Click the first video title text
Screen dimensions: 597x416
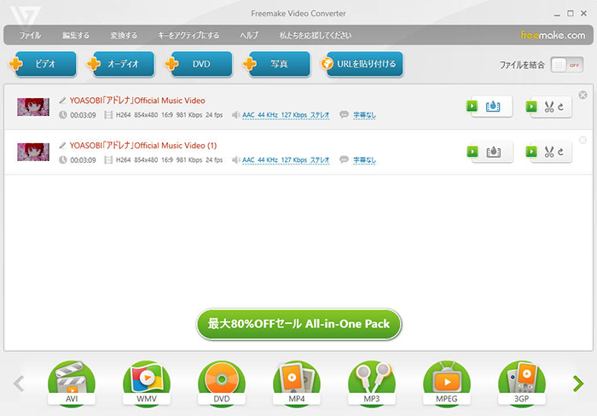137,101
